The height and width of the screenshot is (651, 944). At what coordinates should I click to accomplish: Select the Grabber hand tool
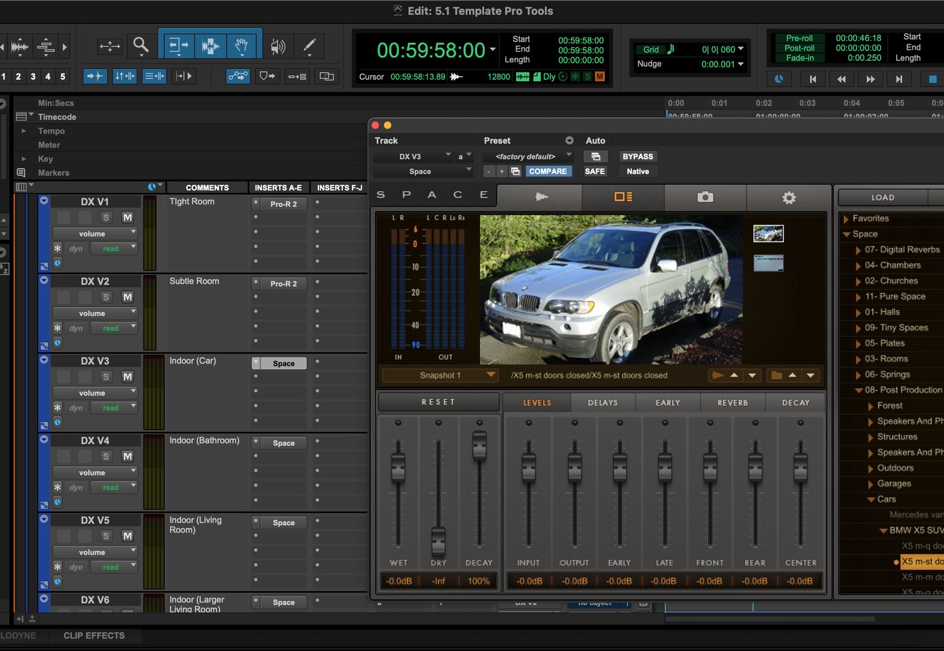(242, 45)
